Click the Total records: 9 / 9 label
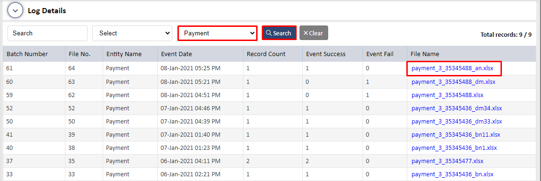The height and width of the screenshot is (181, 541). [506, 34]
